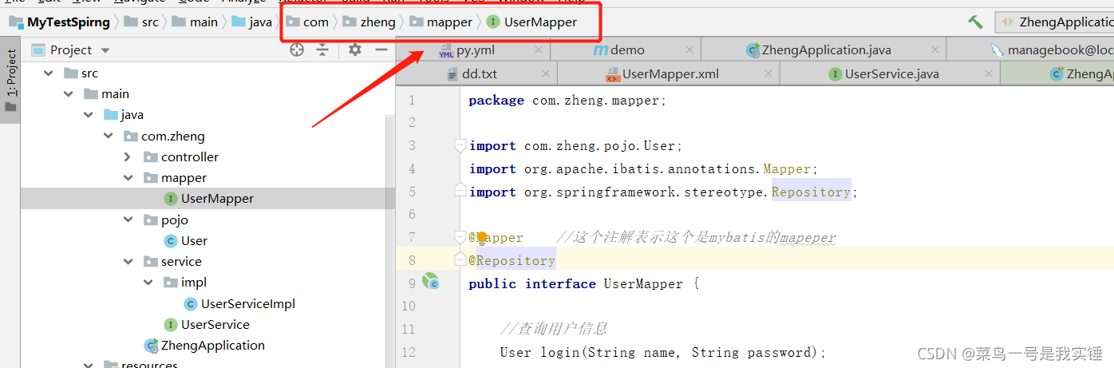
Task: Expand the controller package node
Action: (x=128, y=156)
